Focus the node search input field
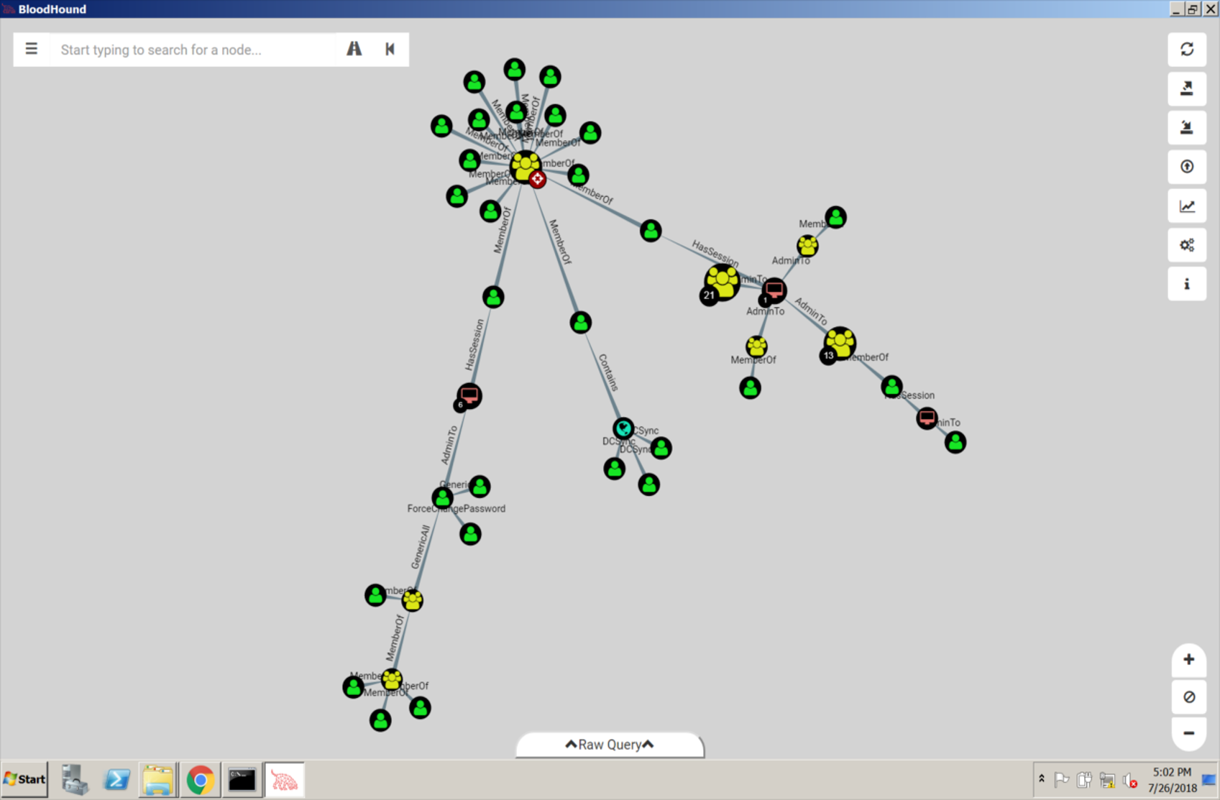The image size is (1220, 800). [194, 50]
